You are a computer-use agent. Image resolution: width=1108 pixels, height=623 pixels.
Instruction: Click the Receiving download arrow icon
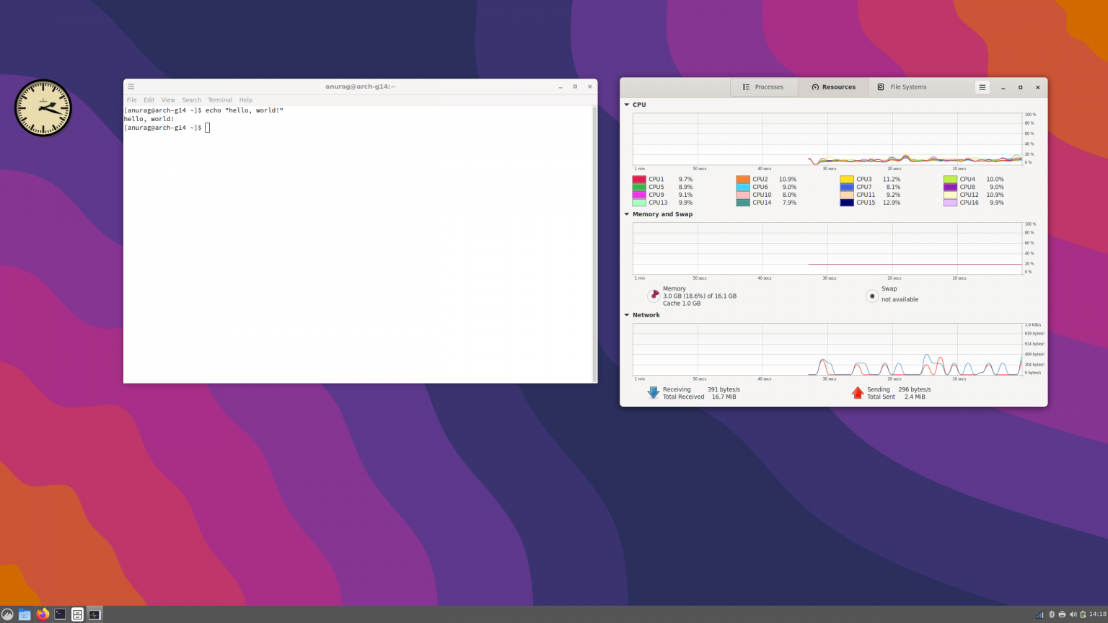click(653, 392)
